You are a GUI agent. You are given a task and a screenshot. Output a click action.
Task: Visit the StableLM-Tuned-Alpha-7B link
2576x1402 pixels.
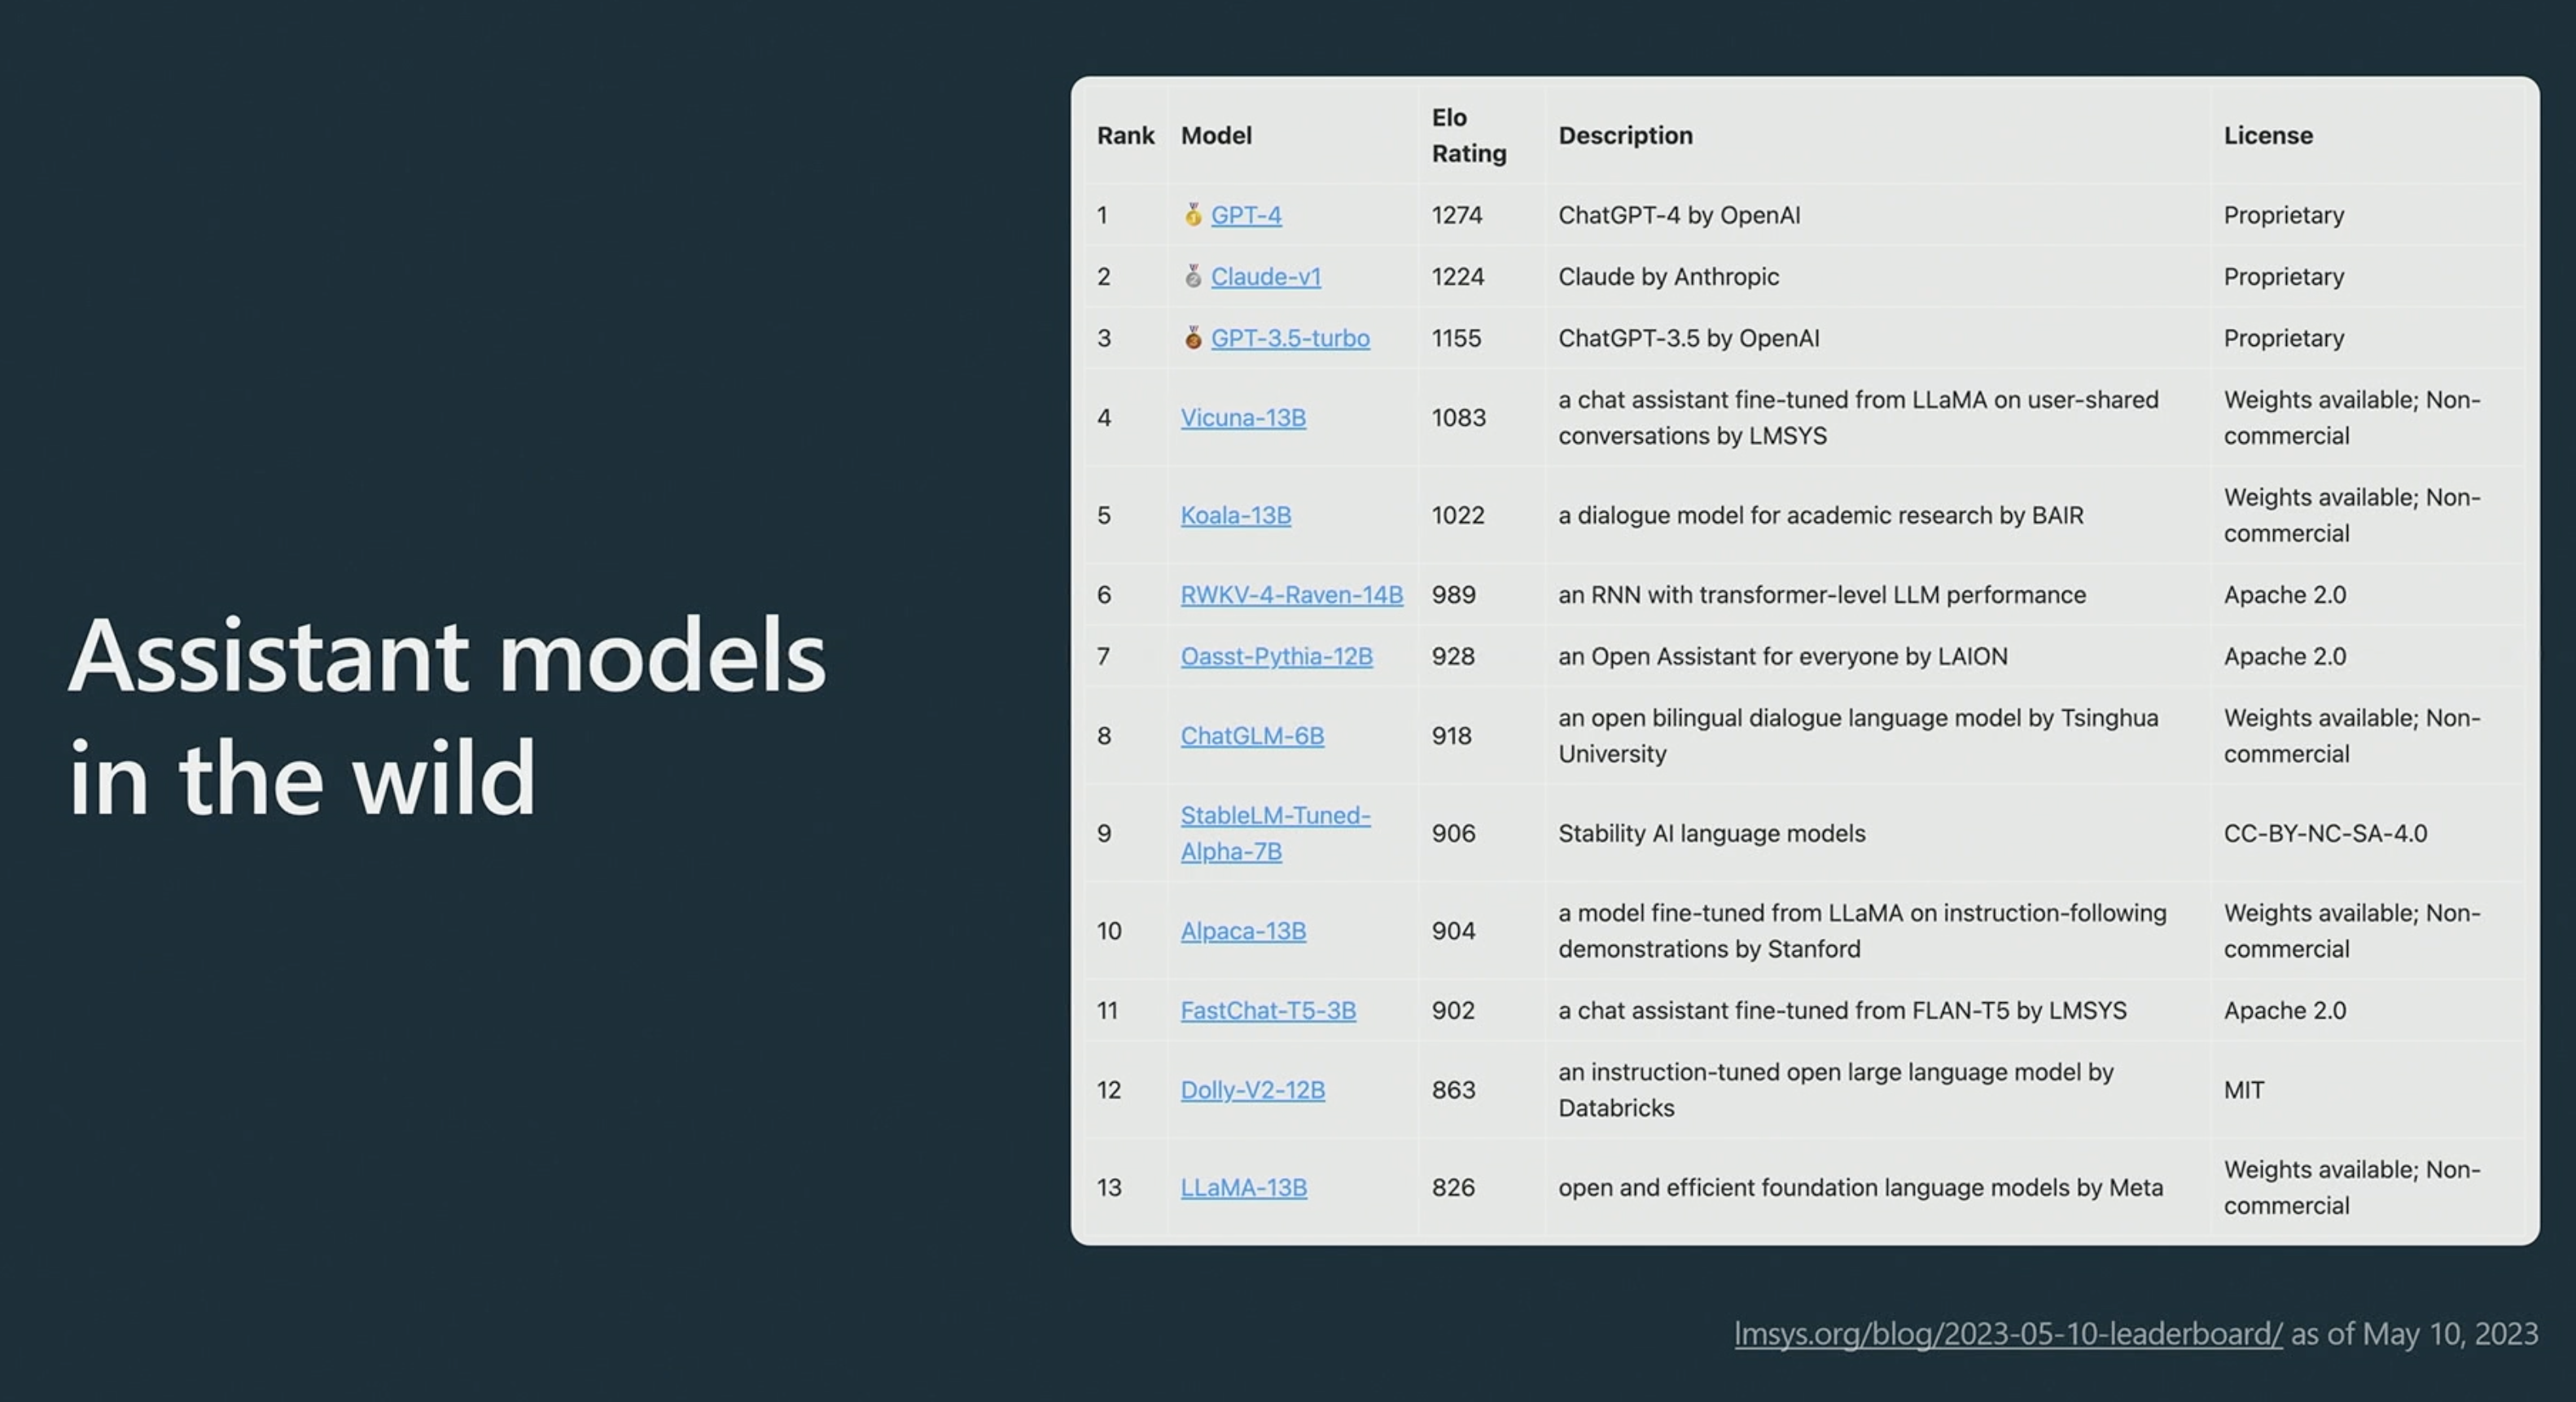click(x=1276, y=833)
